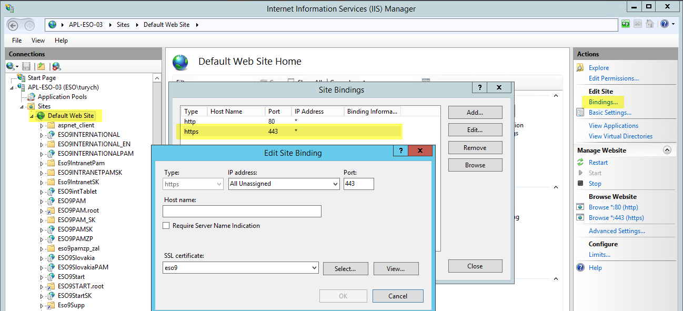Open the IP address dropdown

[x=335, y=184]
